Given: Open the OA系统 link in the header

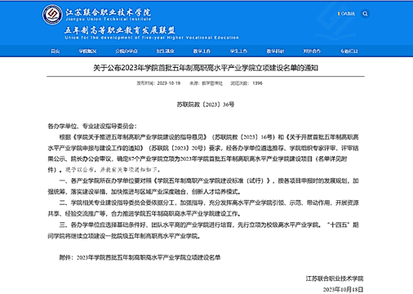Looking at the screenshot, I should click(x=346, y=14).
